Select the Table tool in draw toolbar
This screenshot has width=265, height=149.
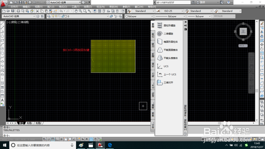[2, 96]
